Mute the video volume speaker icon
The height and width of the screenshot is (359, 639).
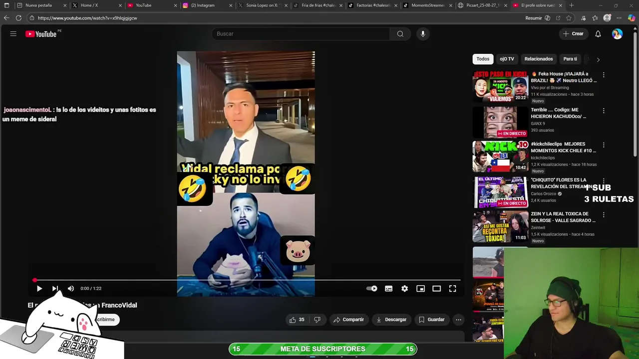point(71,288)
